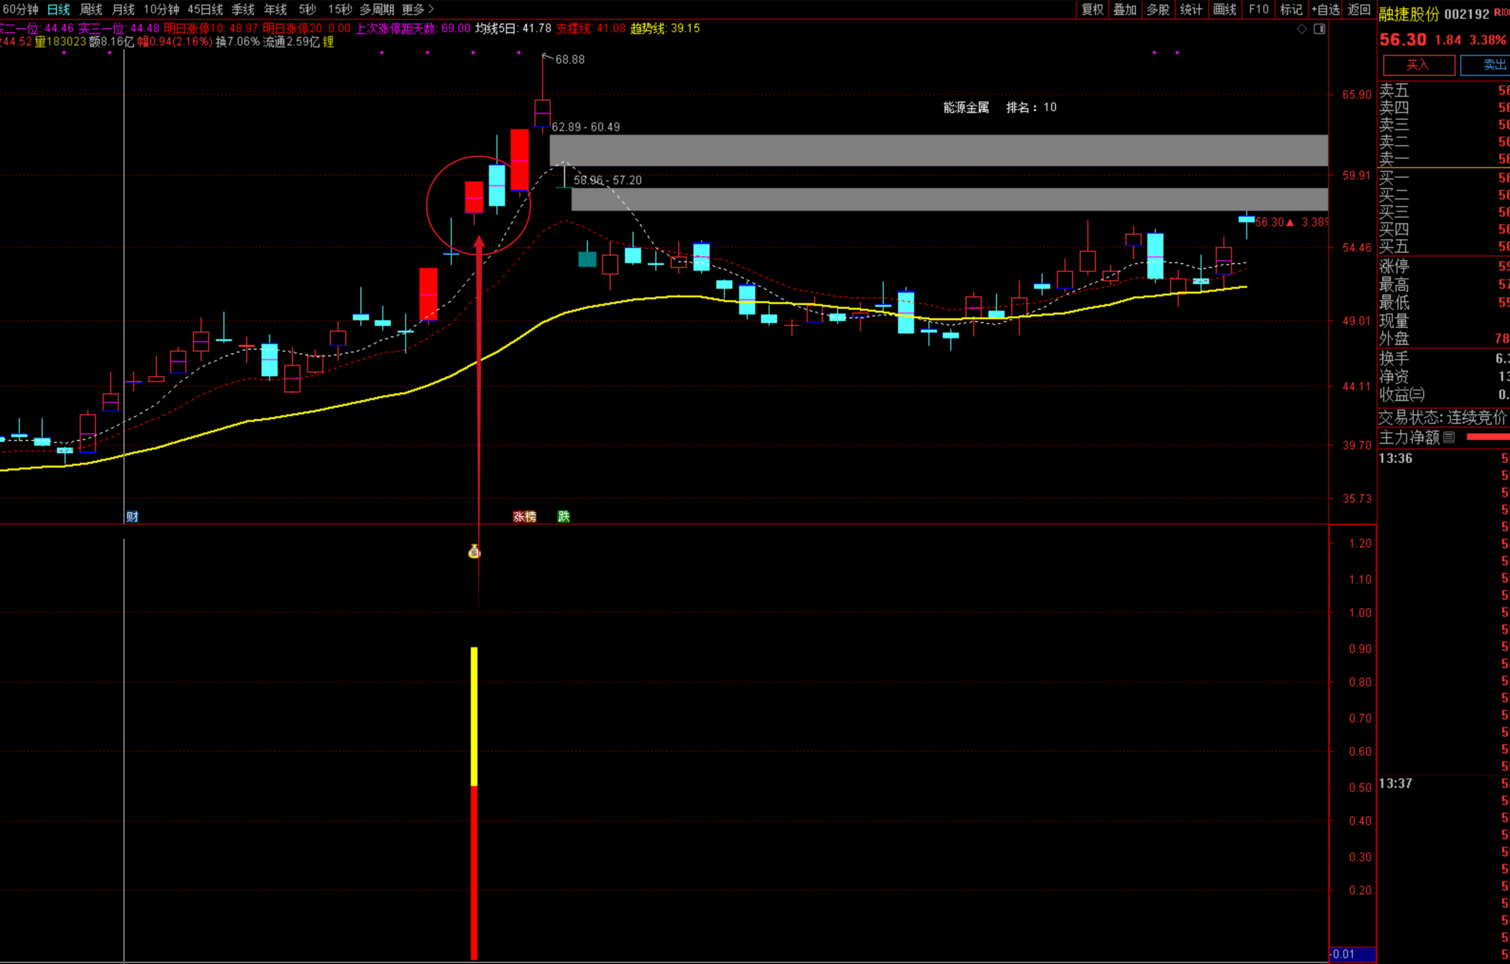Toggle 叠加 overlay mode
The image size is (1510, 964).
click(1124, 9)
